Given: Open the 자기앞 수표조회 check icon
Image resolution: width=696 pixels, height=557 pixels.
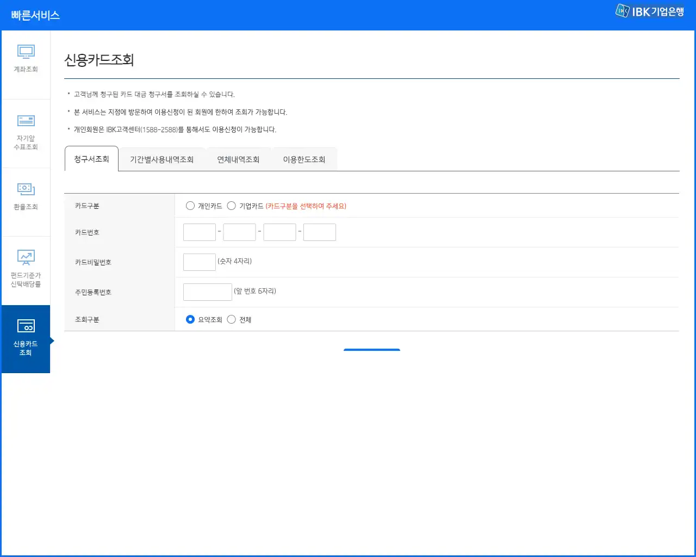Looking at the screenshot, I should (x=26, y=121).
